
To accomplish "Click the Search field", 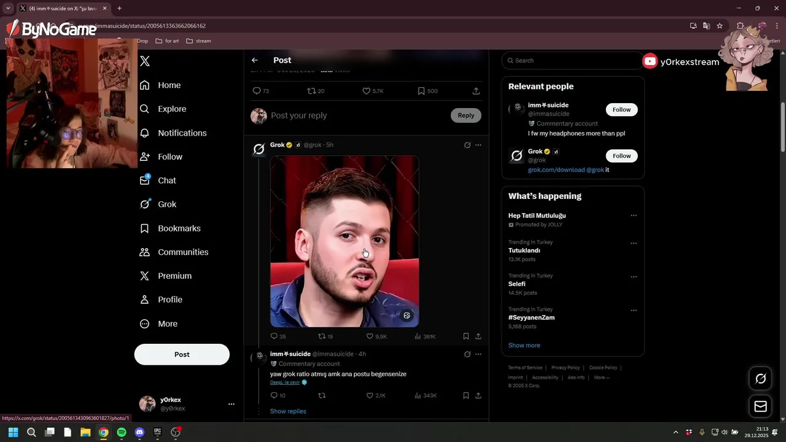I will (572, 60).
